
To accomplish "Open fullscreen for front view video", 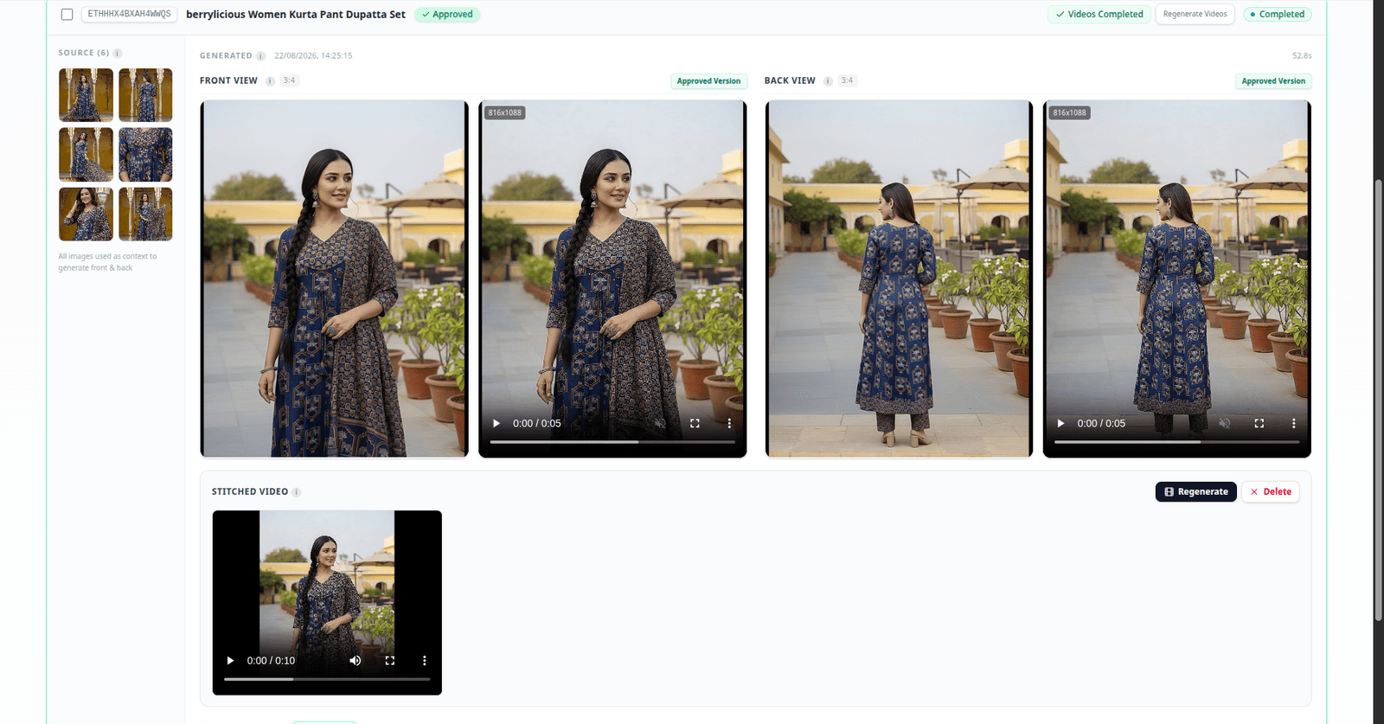I will coord(695,424).
